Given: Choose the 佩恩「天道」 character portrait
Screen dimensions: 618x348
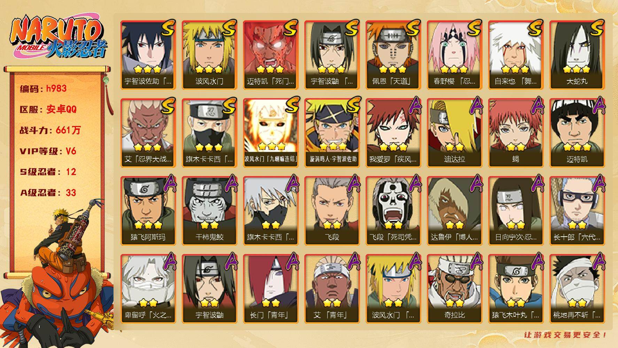Looking at the screenshot, I should point(393,55).
